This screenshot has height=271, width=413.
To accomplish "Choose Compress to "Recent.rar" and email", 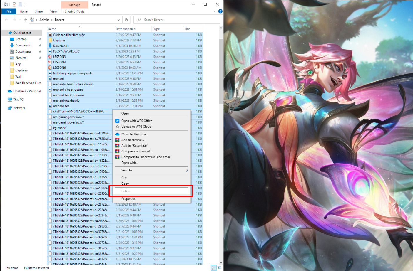I will click(151, 157).
